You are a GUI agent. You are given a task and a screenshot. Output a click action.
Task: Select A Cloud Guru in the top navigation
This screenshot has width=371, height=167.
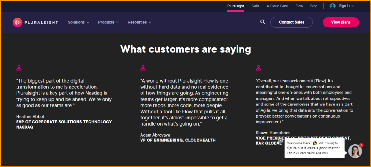click(x=277, y=6)
